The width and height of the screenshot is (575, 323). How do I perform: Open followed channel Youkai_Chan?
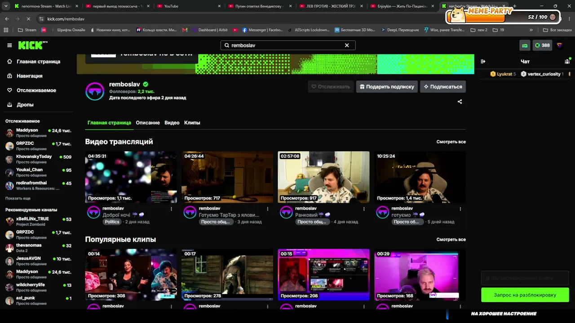tap(39, 172)
